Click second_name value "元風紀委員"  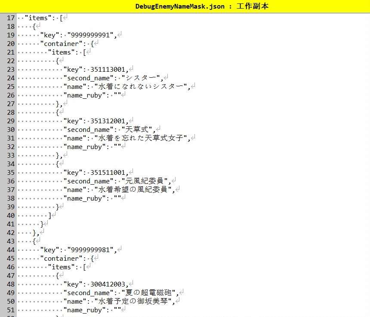[145, 181]
